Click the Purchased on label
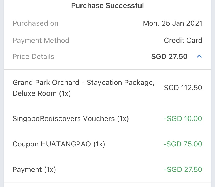 click(35, 23)
